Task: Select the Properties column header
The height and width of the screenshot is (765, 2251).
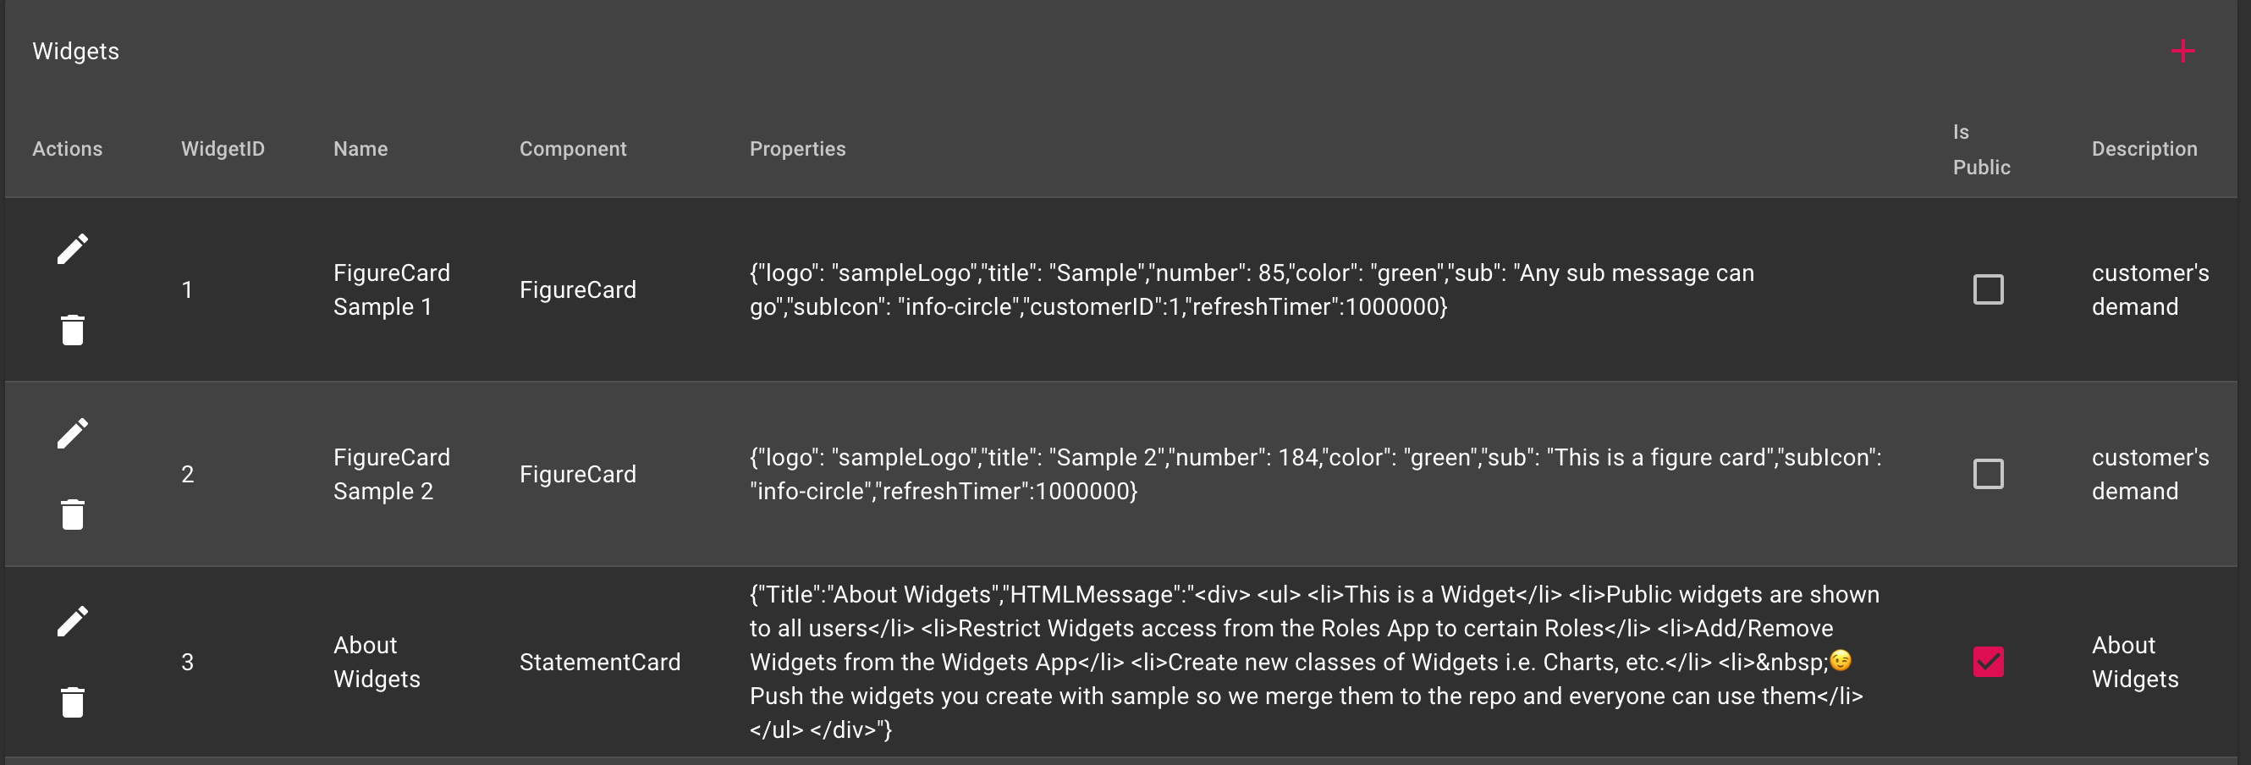Action: point(798,149)
